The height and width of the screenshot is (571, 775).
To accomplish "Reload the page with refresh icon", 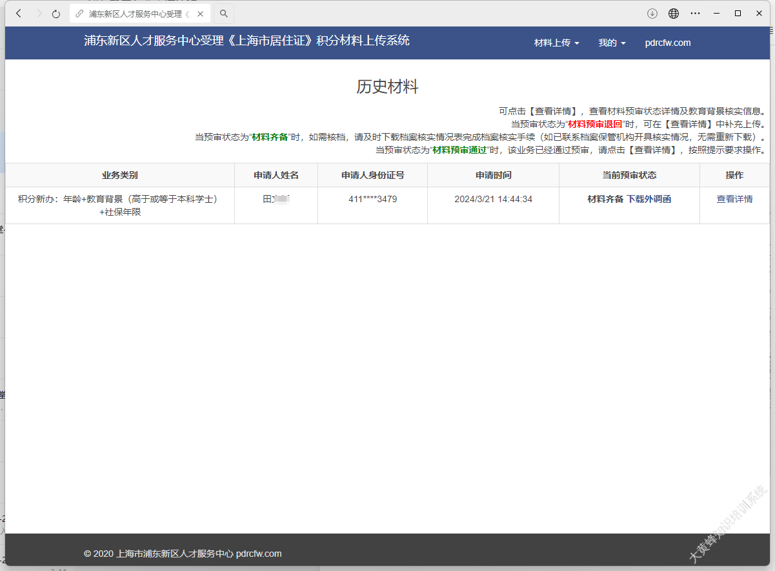I will point(56,14).
